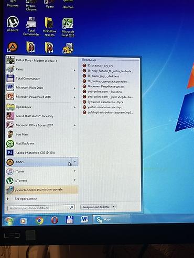The width and height of the screenshot is (194, 258).
Task: Open recent track deti-online.com_-_buratino
Action: point(102,92)
